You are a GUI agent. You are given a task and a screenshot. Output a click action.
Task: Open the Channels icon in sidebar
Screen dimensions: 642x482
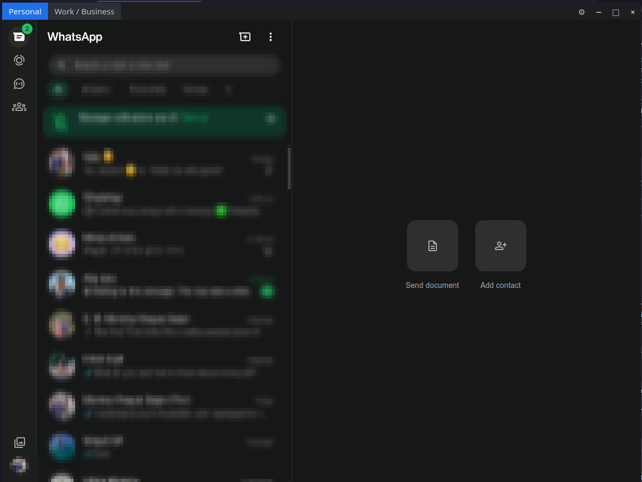pyautogui.click(x=19, y=84)
